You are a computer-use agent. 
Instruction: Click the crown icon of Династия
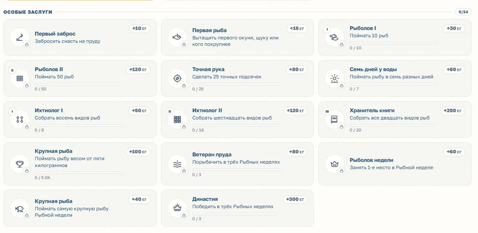(177, 208)
